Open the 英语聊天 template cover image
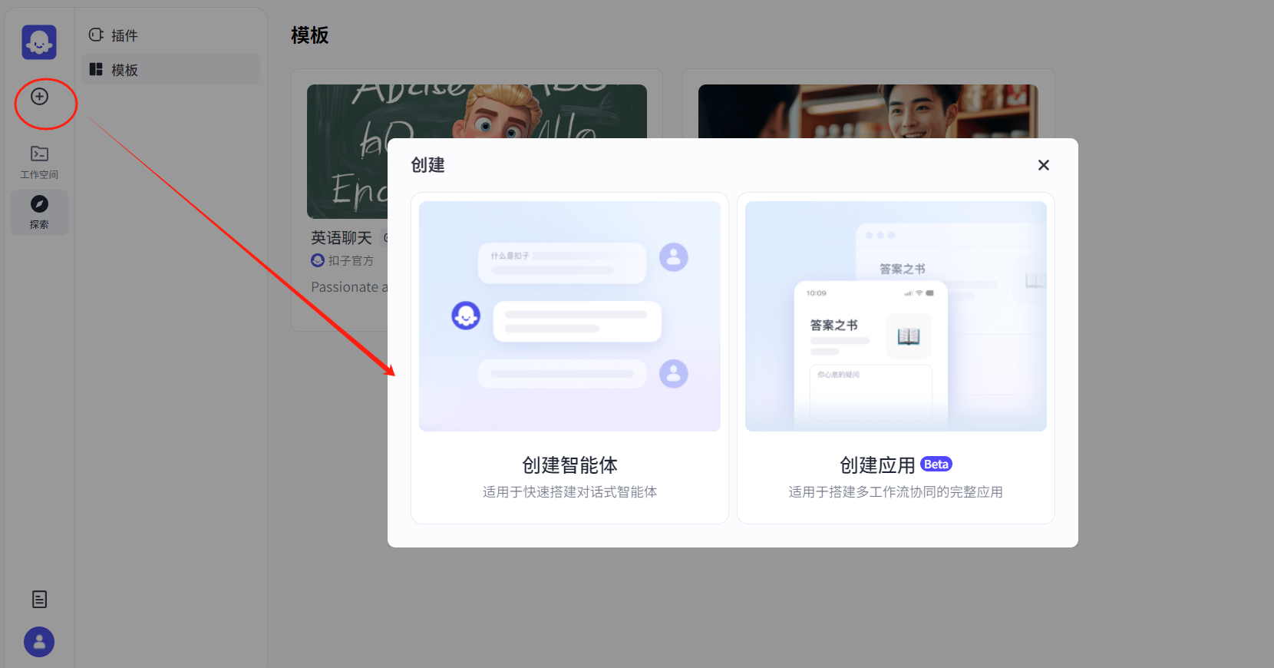The image size is (1274, 668). click(347, 154)
